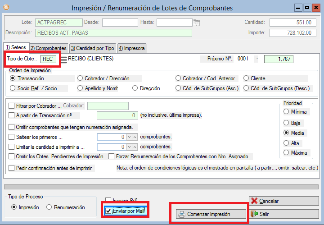This screenshot has width=324, height=225.
Task: Select the Renumeración process type
Action: pyautogui.click(x=49, y=207)
